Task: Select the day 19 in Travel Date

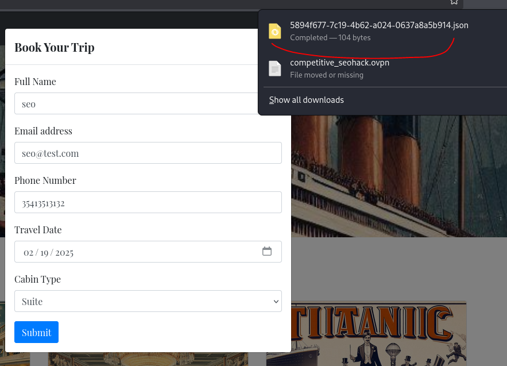Action: tap(44, 252)
